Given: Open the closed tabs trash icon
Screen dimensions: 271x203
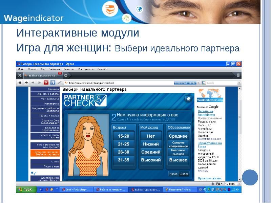Looking at the screenshot, I should point(238,75).
